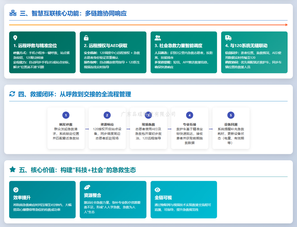This screenshot has width=297, height=227.
Task: Click the 四、救援闭环 section title
Action: [x=75, y=94]
